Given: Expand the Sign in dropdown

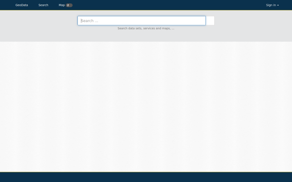Looking at the screenshot, I should (272, 5).
